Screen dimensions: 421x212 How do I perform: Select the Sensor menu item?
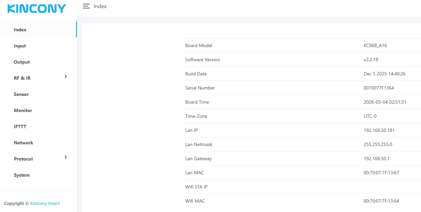[x=21, y=94]
